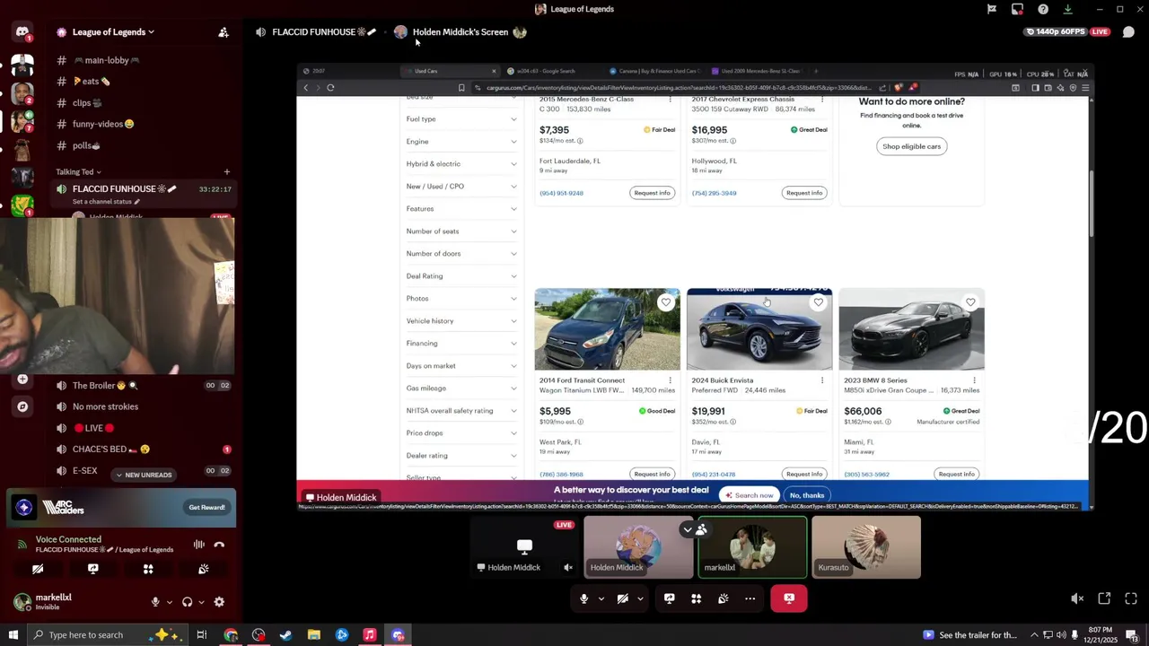This screenshot has height=646, width=1149.
Task: Open File Explorer from the taskbar
Action: coord(314,635)
